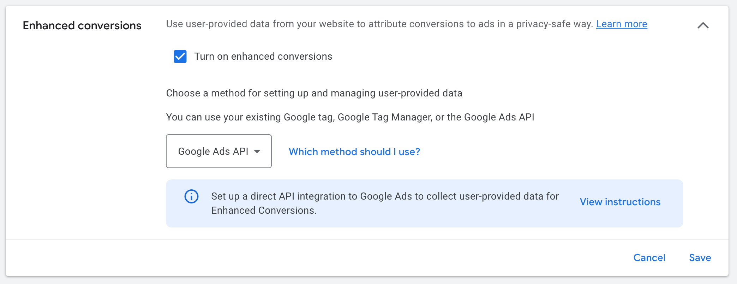Click the Enhanced conversions section heading

[x=82, y=25]
